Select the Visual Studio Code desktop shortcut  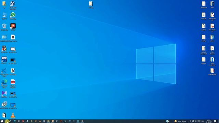[x=4, y=72]
